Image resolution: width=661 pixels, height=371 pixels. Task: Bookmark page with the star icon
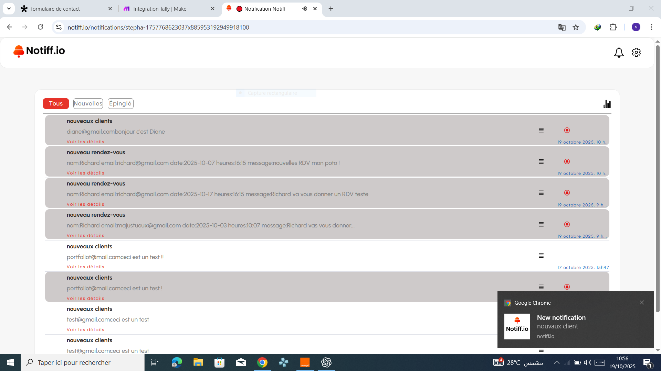(576, 27)
